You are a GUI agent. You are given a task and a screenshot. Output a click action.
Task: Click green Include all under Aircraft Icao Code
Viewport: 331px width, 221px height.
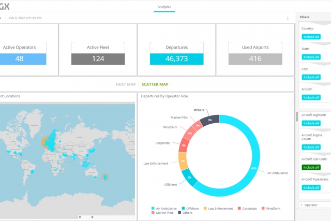click(311, 167)
